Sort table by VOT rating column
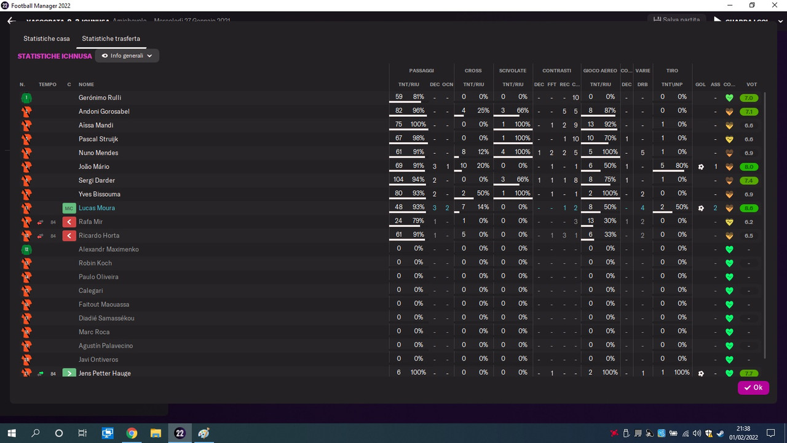787x443 pixels. coord(751,84)
